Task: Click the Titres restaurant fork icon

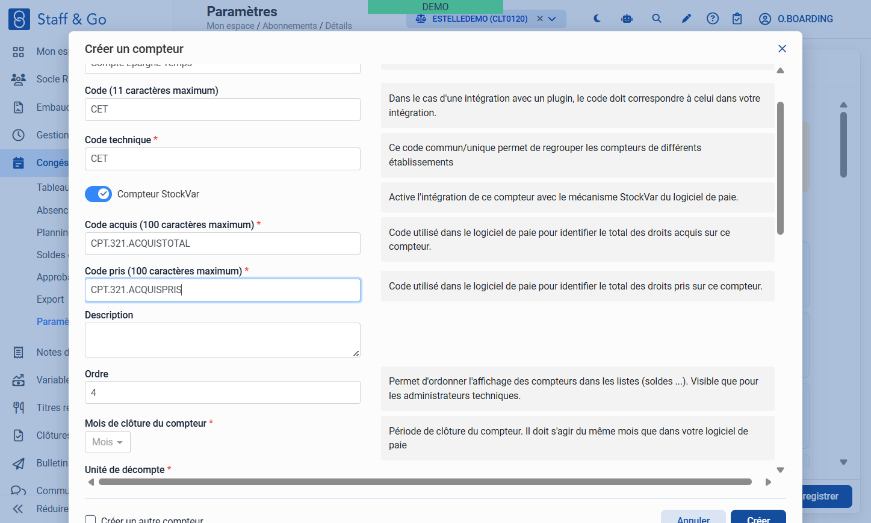Action: pyautogui.click(x=19, y=407)
